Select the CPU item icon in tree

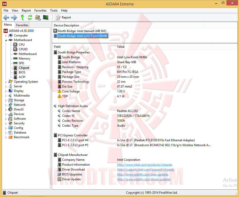[x=15, y=45]
